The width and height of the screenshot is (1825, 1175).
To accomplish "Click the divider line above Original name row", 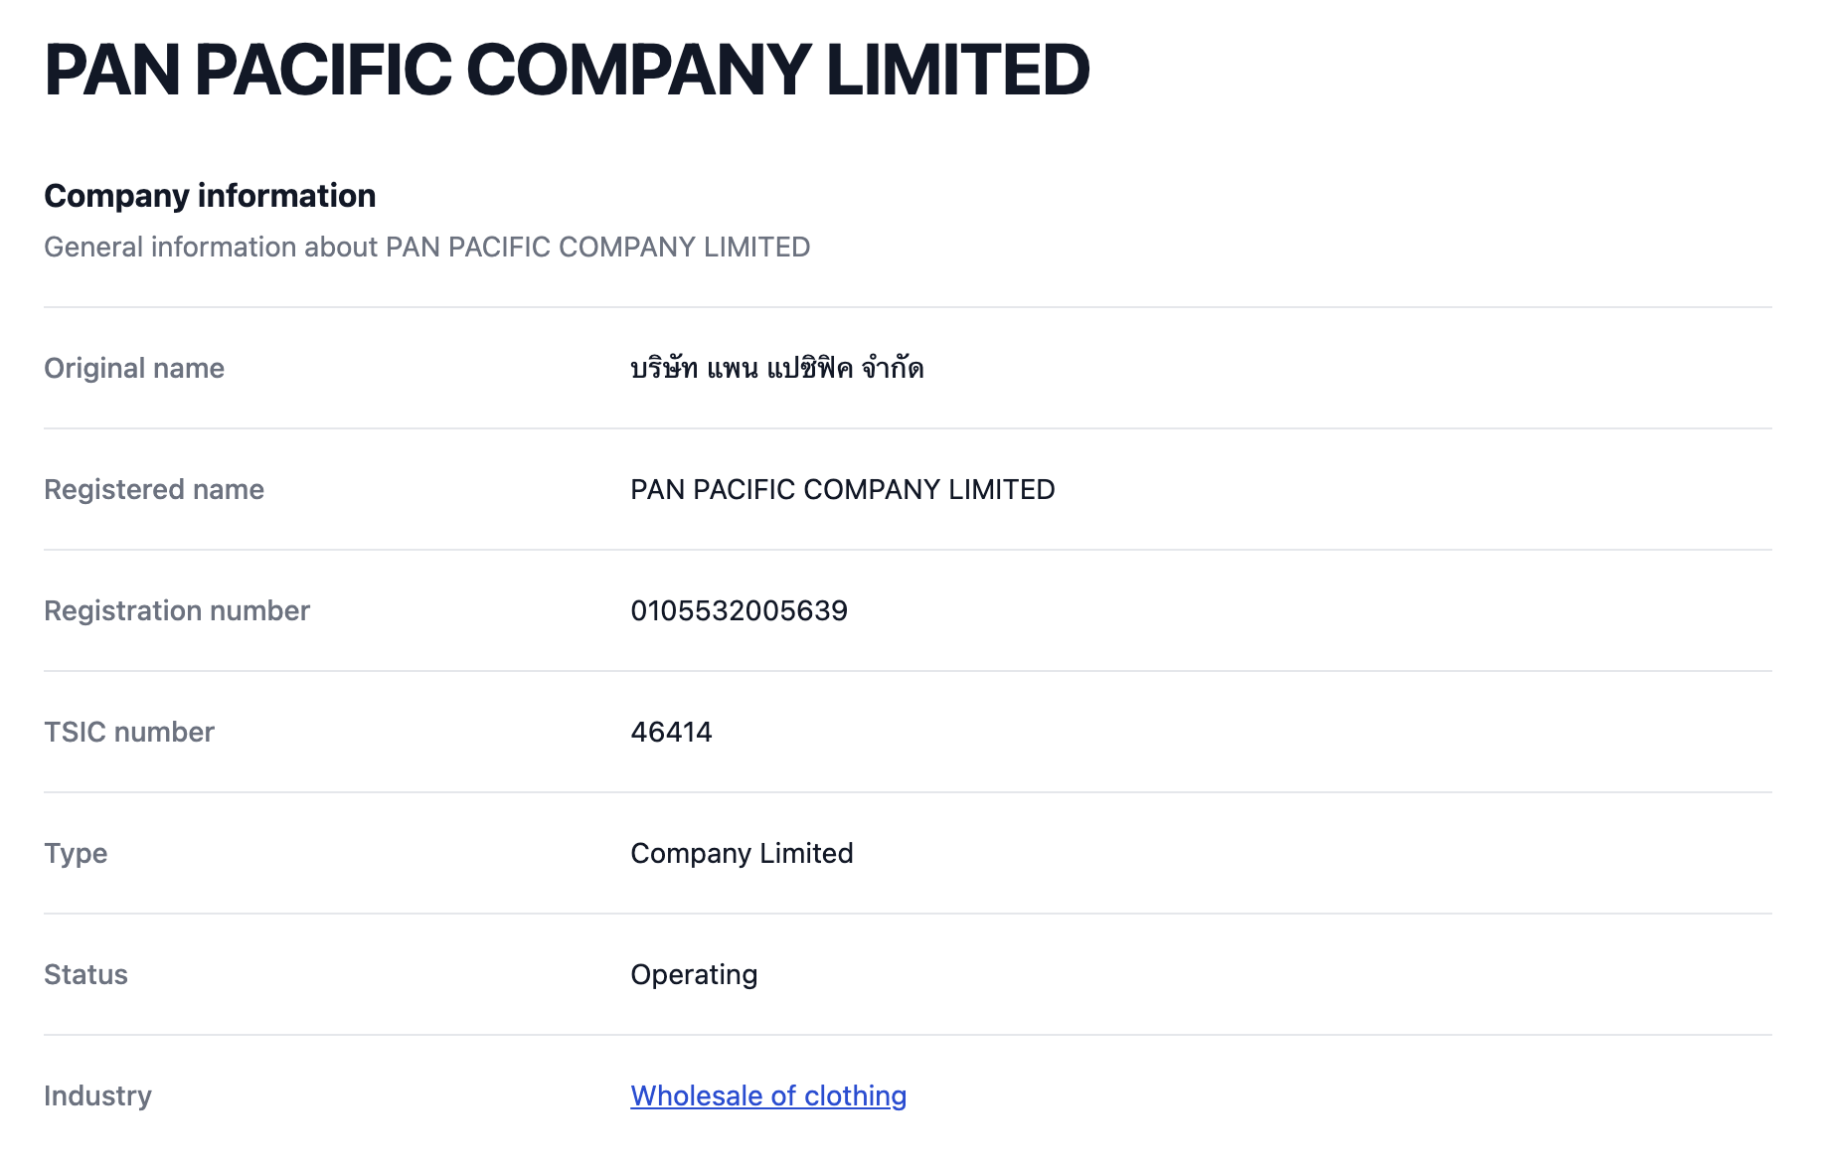I will tap(908, 307).
